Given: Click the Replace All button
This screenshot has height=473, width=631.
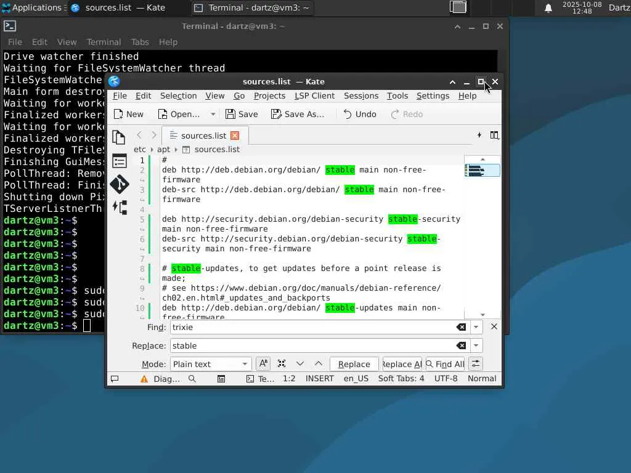Looking at the screenshot, I should (402, 364).
